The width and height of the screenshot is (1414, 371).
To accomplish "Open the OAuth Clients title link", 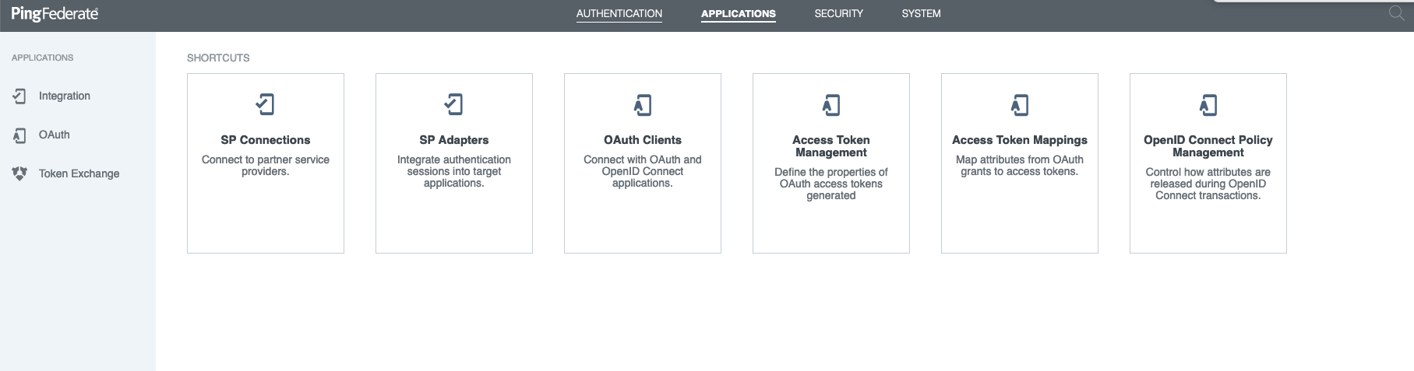I will tap(642, 140).
